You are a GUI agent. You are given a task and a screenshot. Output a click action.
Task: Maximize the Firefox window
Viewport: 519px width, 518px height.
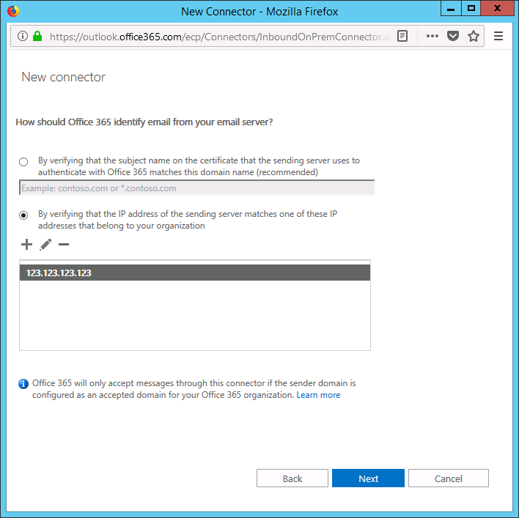tap(471, 8)
